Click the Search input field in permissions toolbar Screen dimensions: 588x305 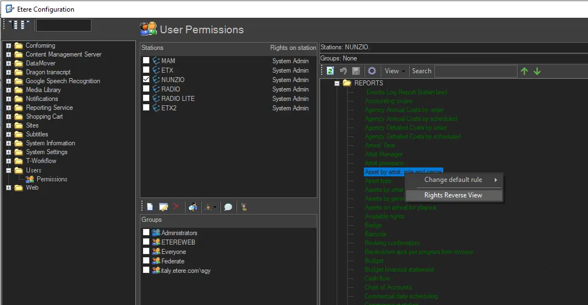475,71
